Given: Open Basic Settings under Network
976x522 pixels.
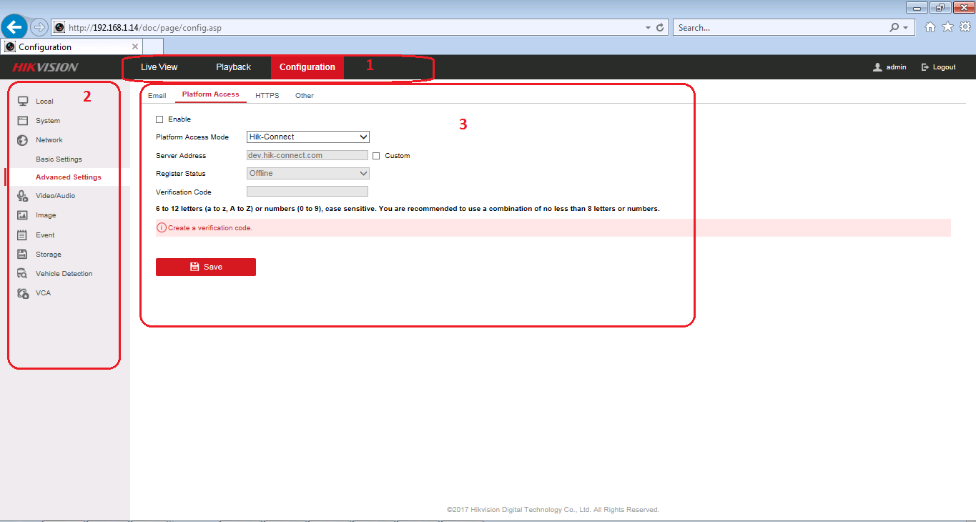Looking at the screenshot, I should pyautogui.click(x=59, y=159).
